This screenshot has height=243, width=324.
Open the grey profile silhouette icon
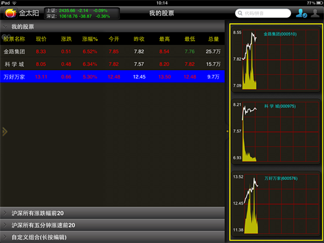pyautogui.click(x=315, y=13)
